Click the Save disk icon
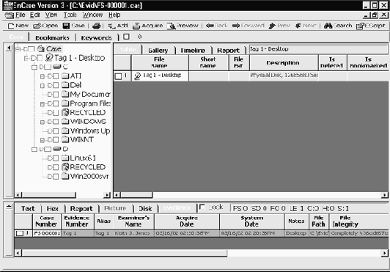Image resolution: width=390 pixels, height=272 pixels. pyautogui.click(x=66, y=26)
